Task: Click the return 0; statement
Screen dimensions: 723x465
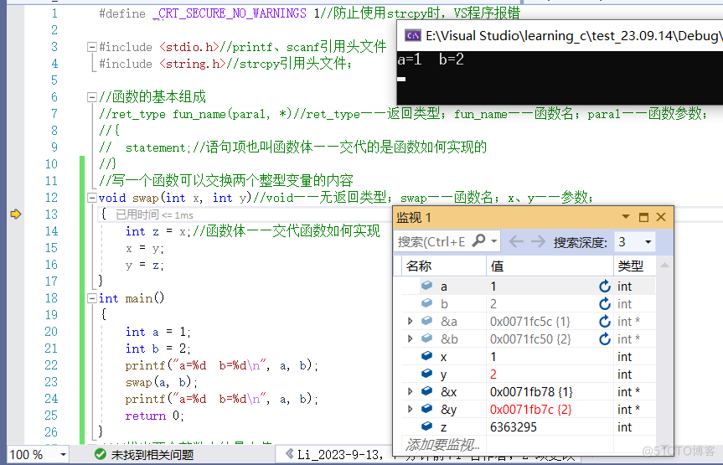Action: 154,416
